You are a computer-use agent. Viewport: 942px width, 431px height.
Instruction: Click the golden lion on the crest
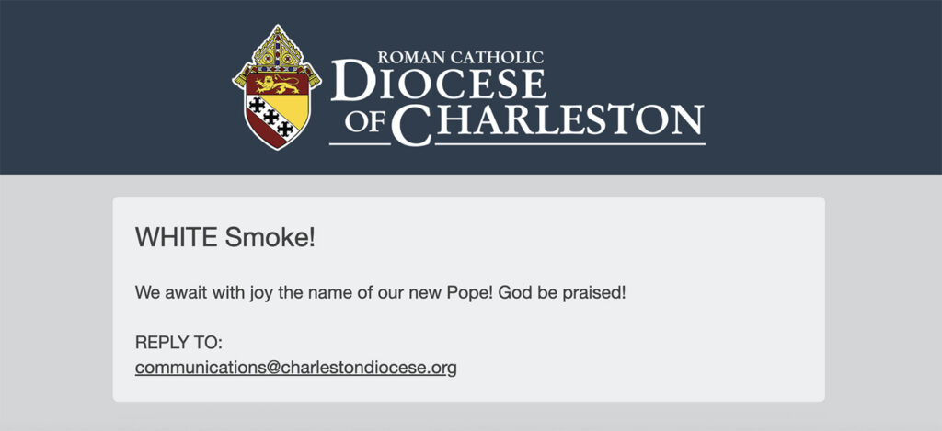click(x=277, y=84)
